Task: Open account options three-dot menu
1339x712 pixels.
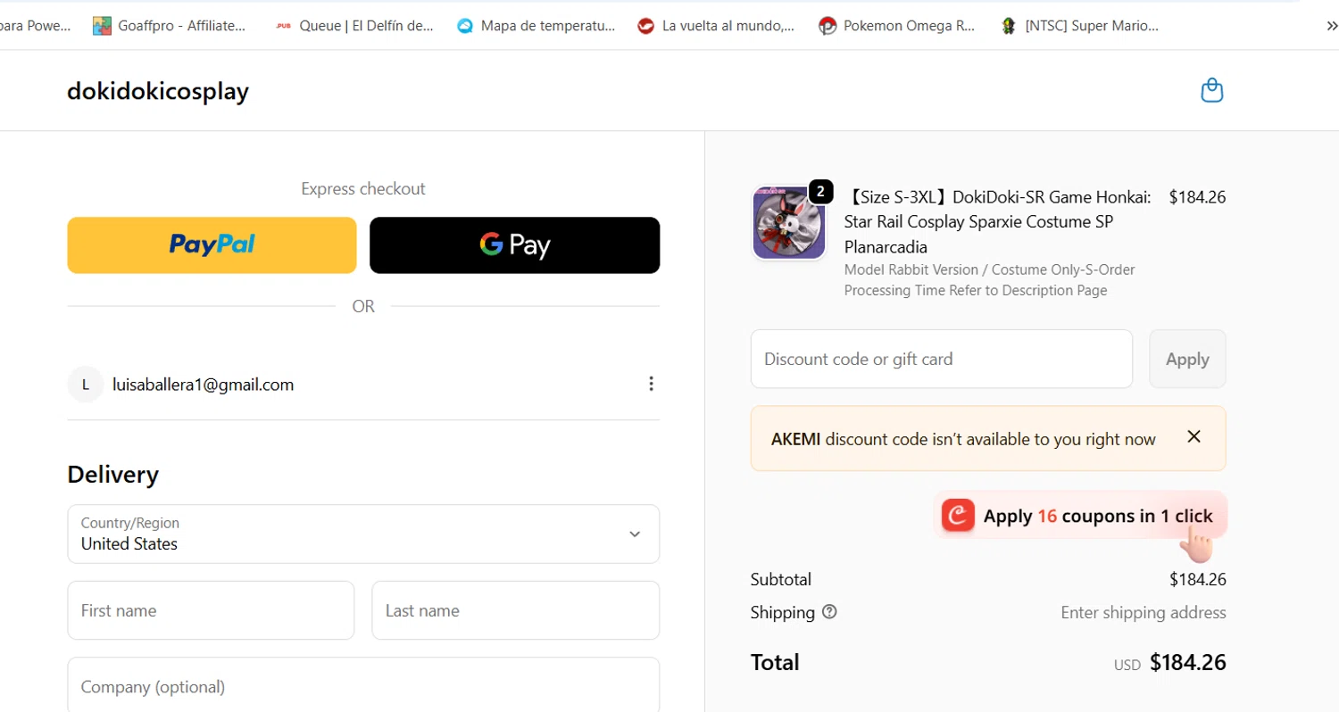Action: [651, 384]
